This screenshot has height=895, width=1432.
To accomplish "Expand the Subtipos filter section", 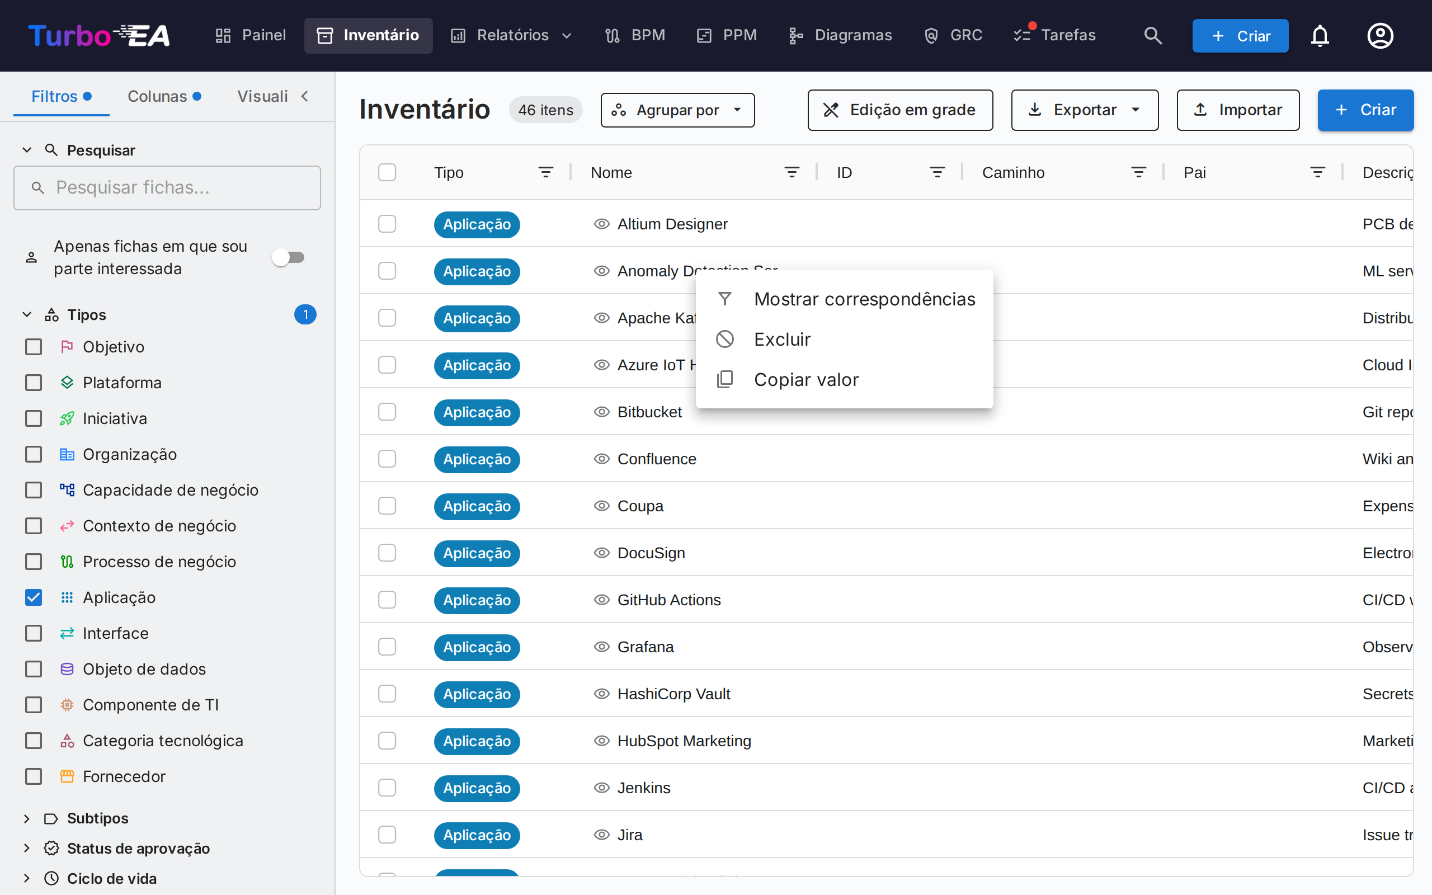I will pyautogui.click(x=27, y=818).
